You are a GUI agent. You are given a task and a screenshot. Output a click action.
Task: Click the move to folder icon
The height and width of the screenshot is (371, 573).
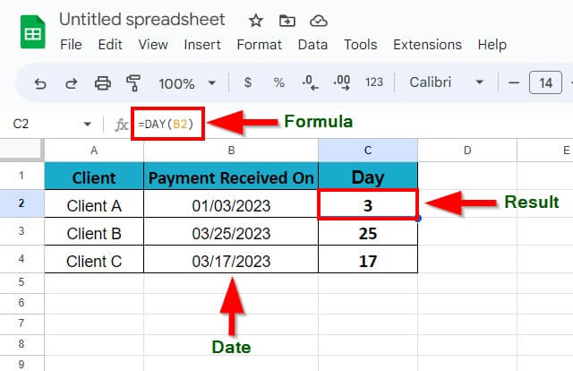(x=286, y=20)
